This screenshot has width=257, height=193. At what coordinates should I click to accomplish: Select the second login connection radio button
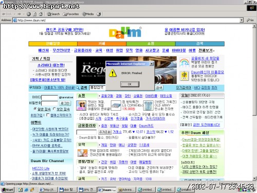pyautogui.click(x=54, y=109)
